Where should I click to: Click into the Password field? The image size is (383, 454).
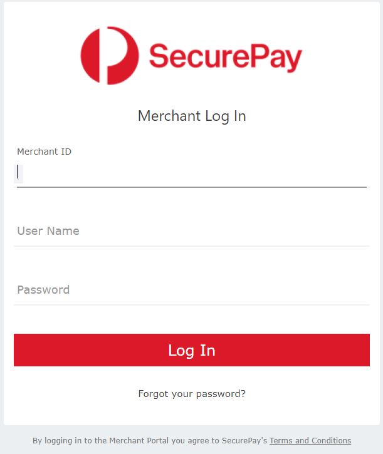(x=192, y=290)
